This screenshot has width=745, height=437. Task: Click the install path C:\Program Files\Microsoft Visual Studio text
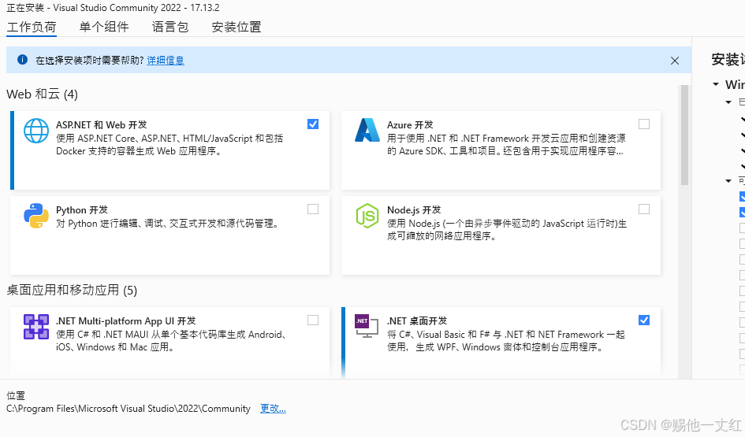[129, 409]
